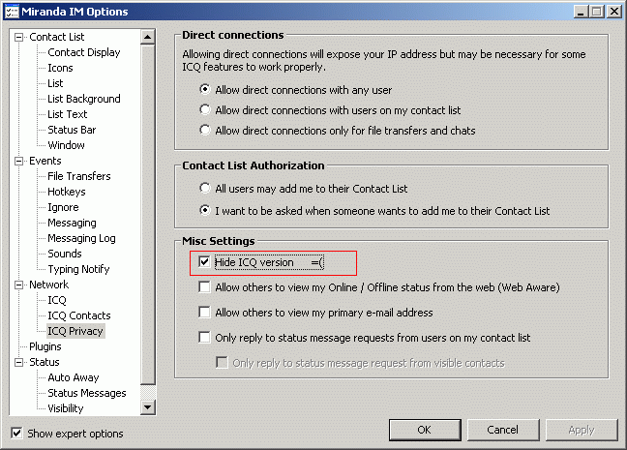Choose 'All users may add me' option

[205, 188]
